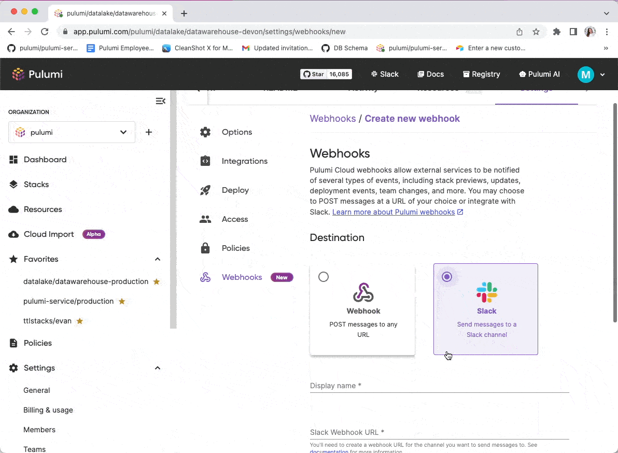
Task: Open favorite ttlstacks/evan stack
Action: point(47,321)
